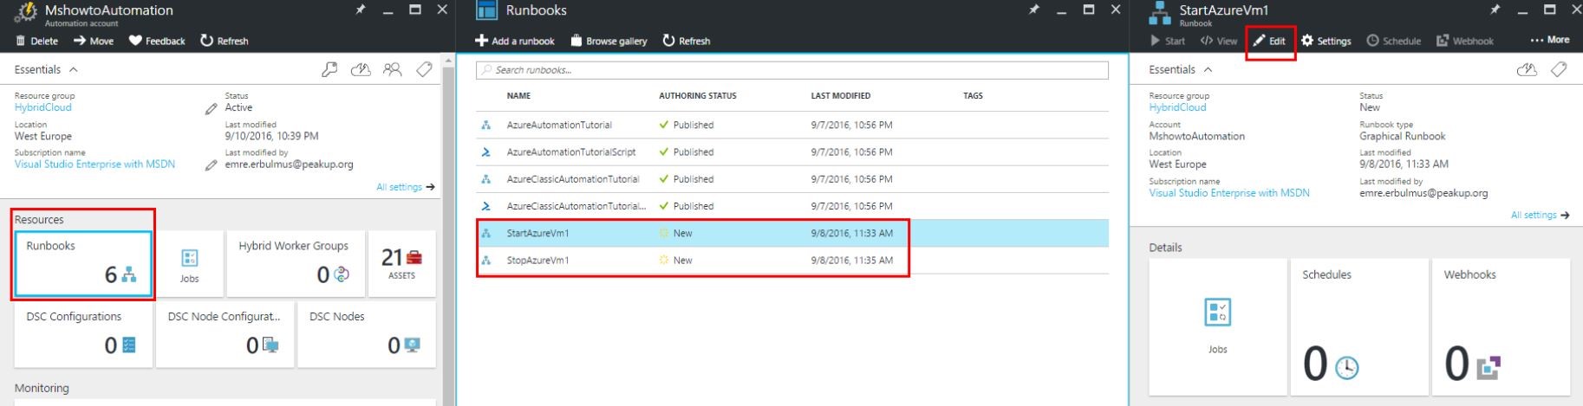
Task: Click the Search runbooks field
Action: 792,70
